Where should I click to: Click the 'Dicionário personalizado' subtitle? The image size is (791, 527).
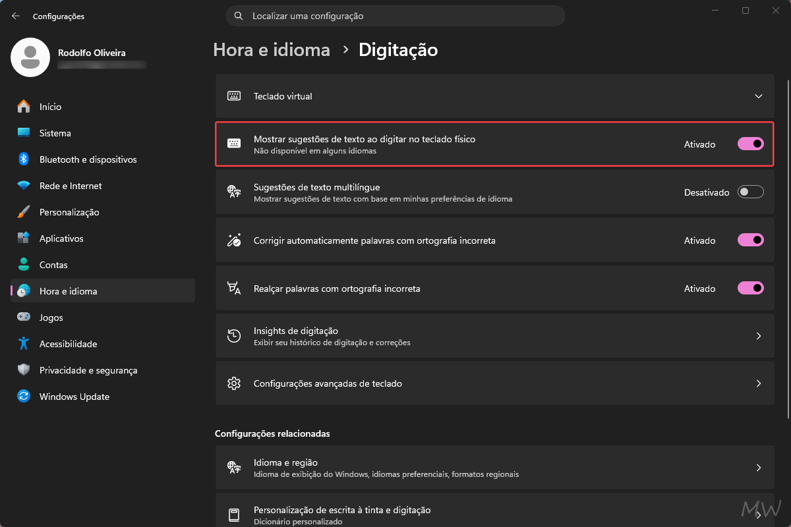298,522
